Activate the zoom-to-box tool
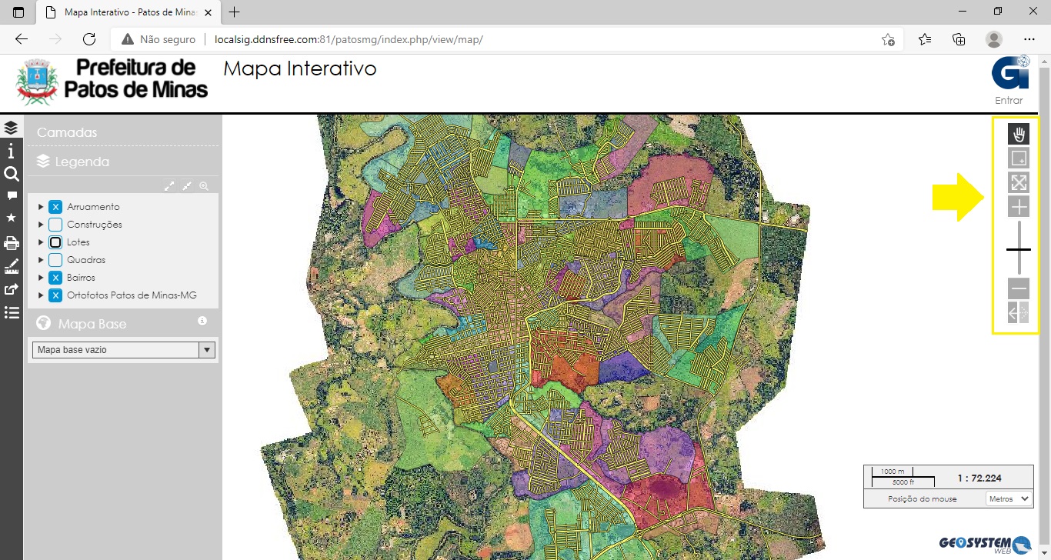The width and height of the screenshot is (1051, 560). 1019,158
